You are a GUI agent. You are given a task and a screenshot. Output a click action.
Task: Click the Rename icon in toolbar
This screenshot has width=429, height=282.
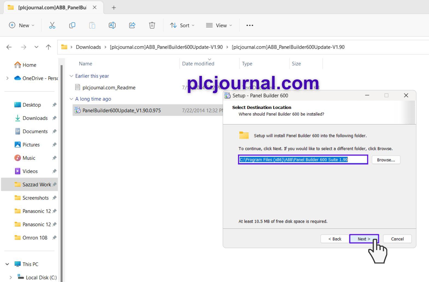pyautogui.click(x=112, y=25)
